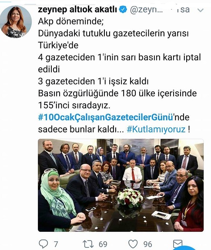The image size is (211, 250).
Task: Open the #Kutlamıyoruz hashtag
Action: coord(156,129)
